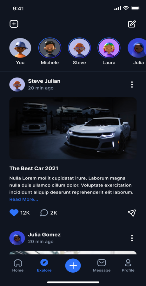Screen dimensions: 146x286
Task: Switch to the Home tab
Action: tap(18, 266)
